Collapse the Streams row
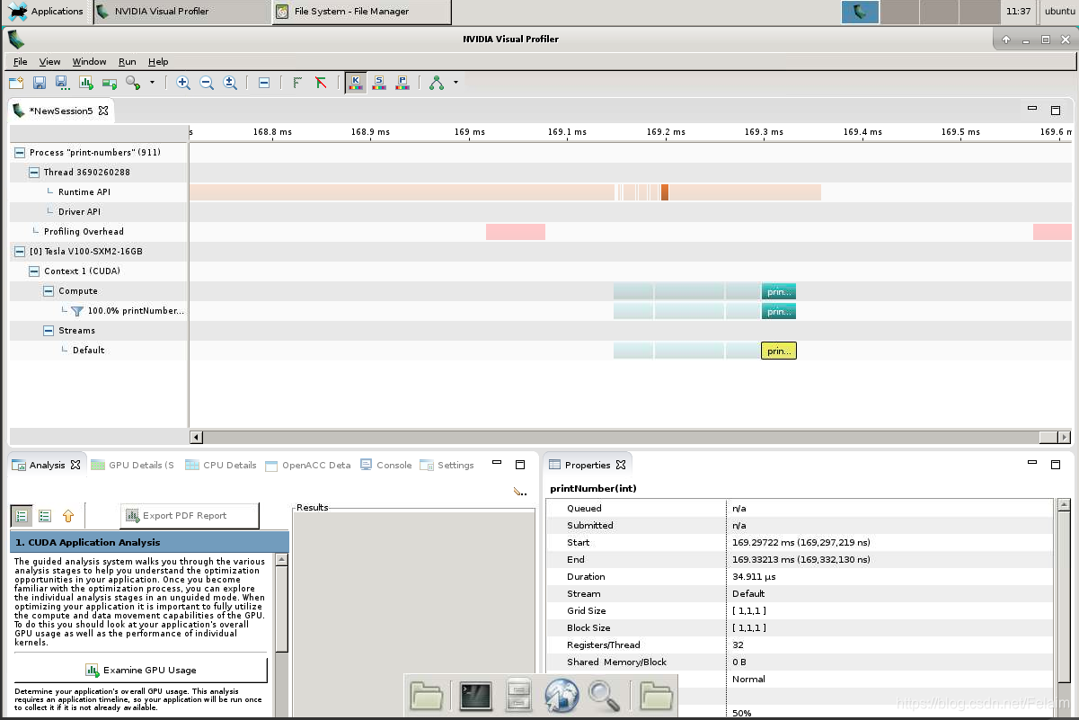The height and width of the screenshot is (720, 1079). click(x=49, y=331)
